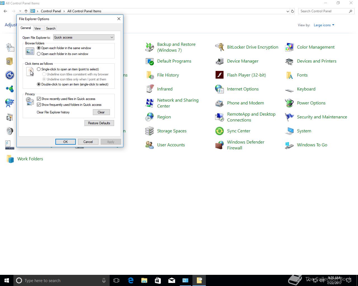Open the address bar history dropdown arrow

[288, 11]
